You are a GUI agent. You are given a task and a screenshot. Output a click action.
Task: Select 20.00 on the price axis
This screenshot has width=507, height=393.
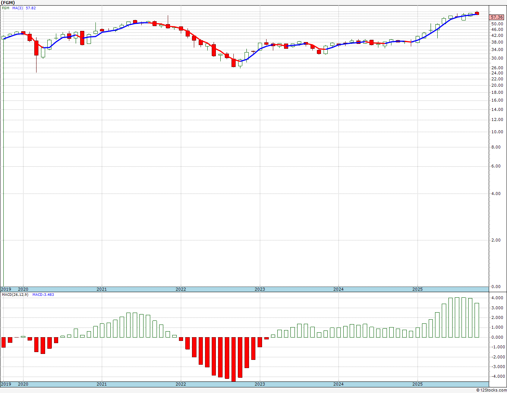click(x=497, y=85)
